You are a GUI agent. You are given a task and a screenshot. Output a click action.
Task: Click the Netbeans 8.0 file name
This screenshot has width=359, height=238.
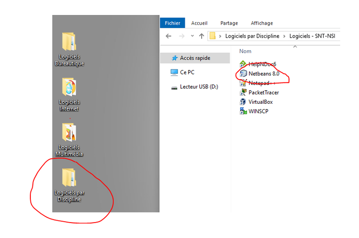click(x=264, y=73)
